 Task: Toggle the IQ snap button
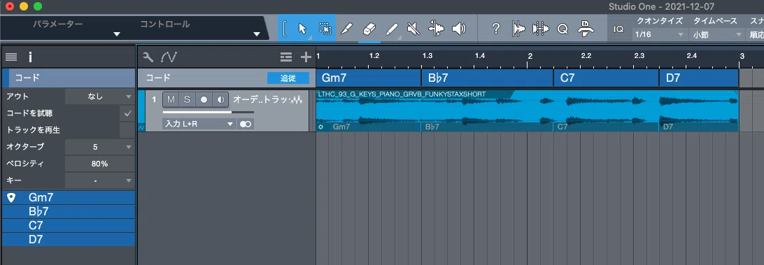click(x=618, y=29)
